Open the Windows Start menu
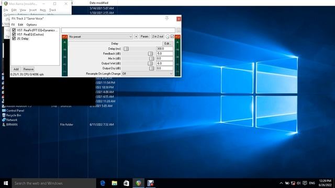335x188 pixels. pyautogui.click(x=6, y=183)
